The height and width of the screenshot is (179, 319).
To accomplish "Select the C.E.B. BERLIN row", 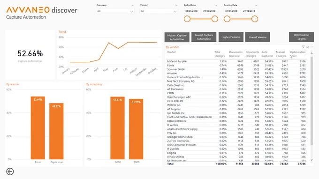I will (236, 101).
